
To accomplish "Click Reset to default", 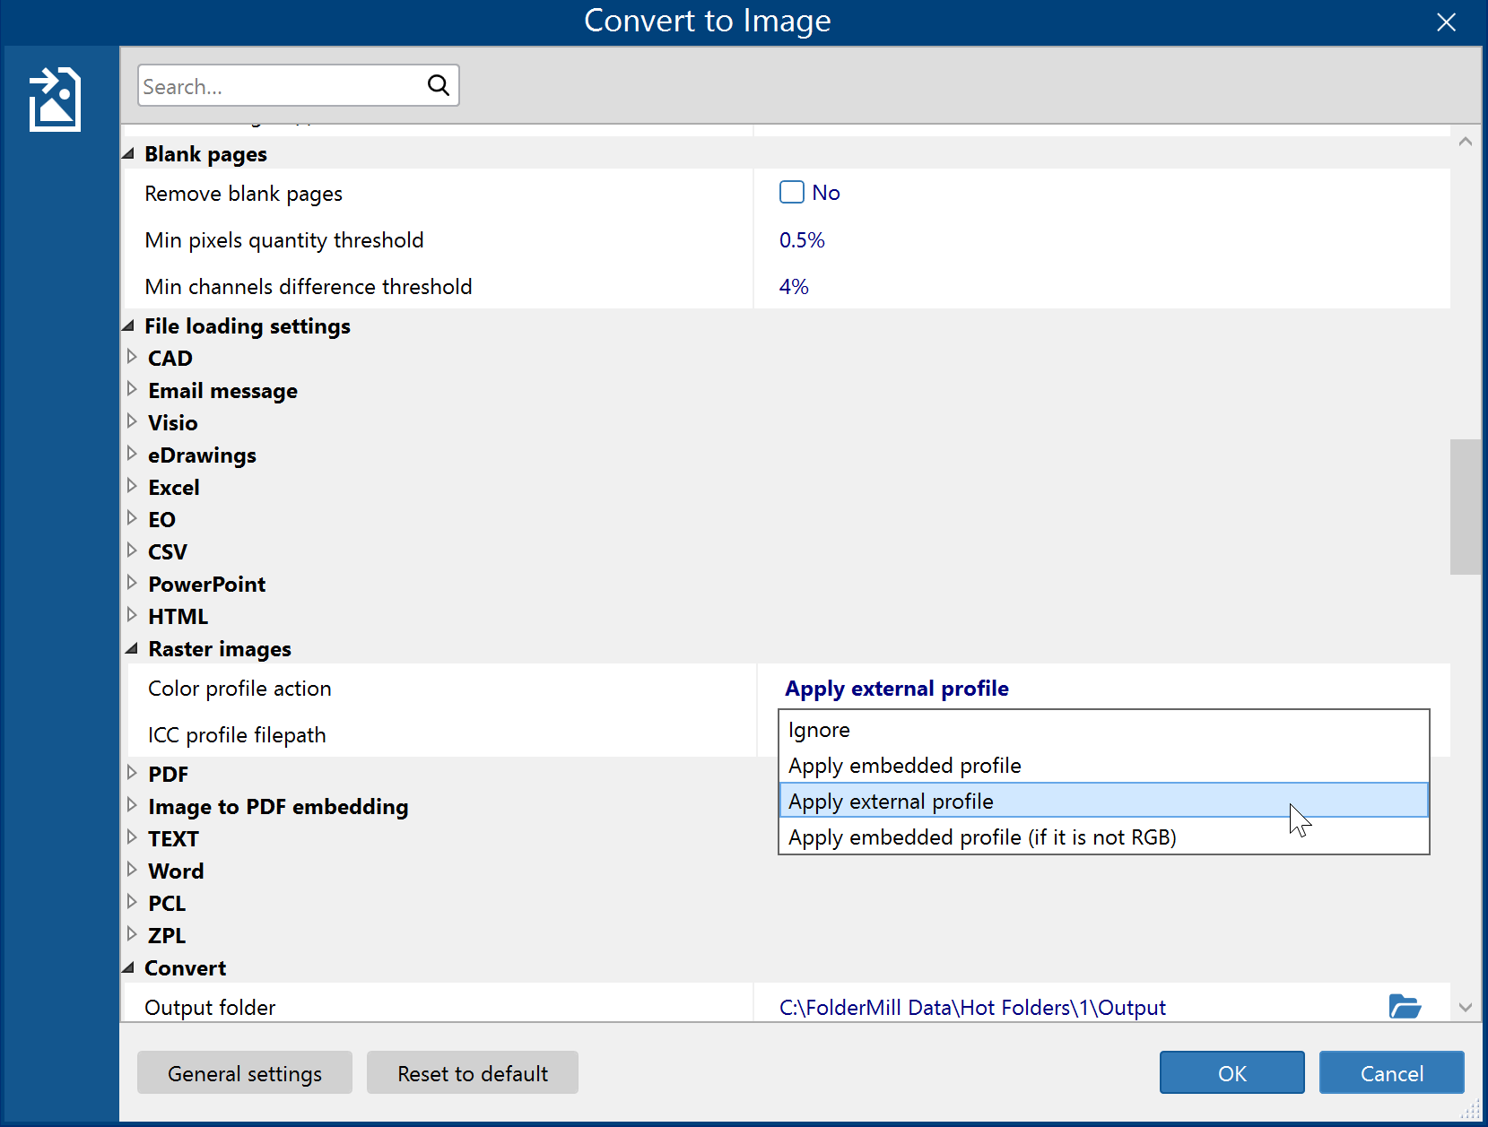I will tap(472, 1072).
